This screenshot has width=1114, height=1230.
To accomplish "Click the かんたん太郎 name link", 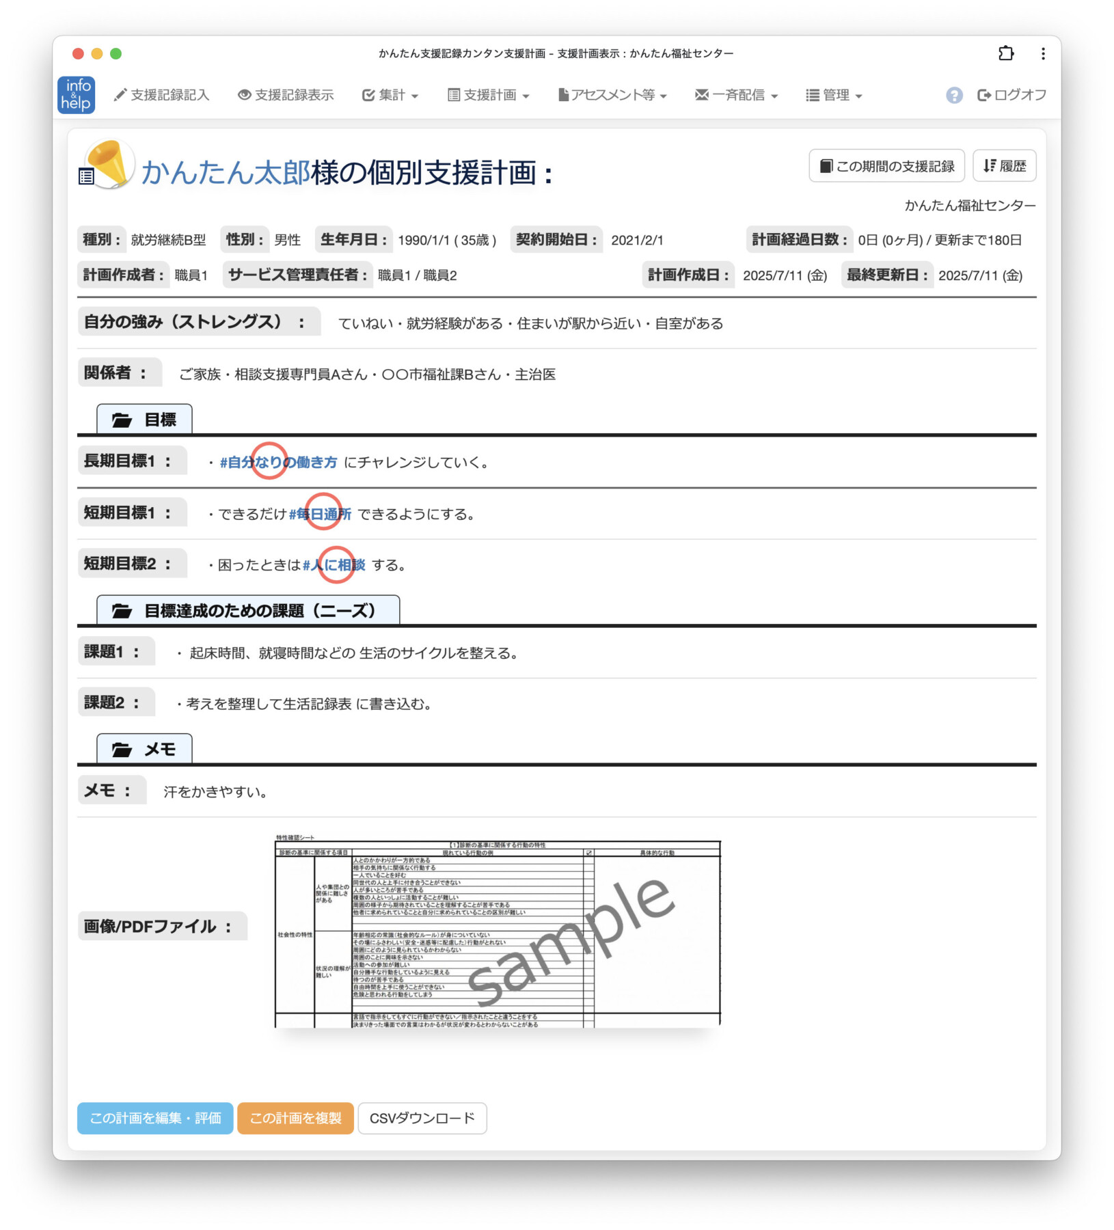I will pyautogui.click(x=226, y=172).
